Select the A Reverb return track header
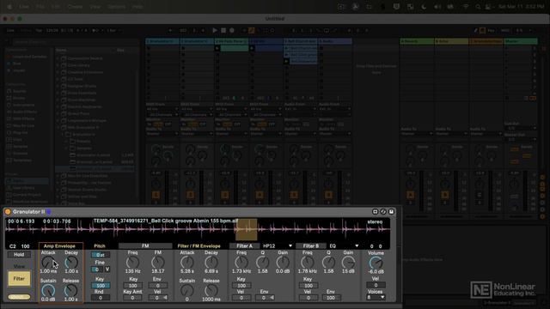This screenshot has height=309, width=550. coord(417,41)
